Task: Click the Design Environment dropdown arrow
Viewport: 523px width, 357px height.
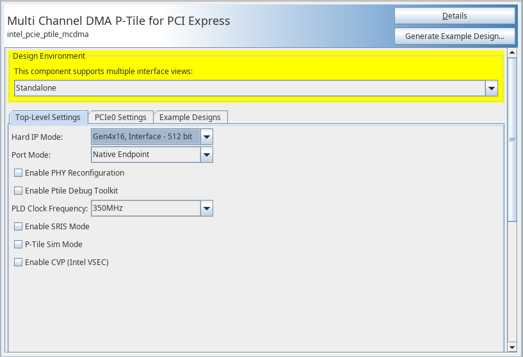Action: pos(492,88)
